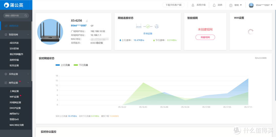Image resolution: width=276 pixels, height=137 pixels.
Task: Click 下载手机客户端 button
Action: [173, 5]
